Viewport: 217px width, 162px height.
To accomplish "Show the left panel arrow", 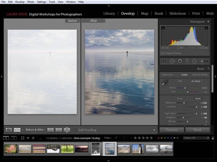I will coord(2,76).
